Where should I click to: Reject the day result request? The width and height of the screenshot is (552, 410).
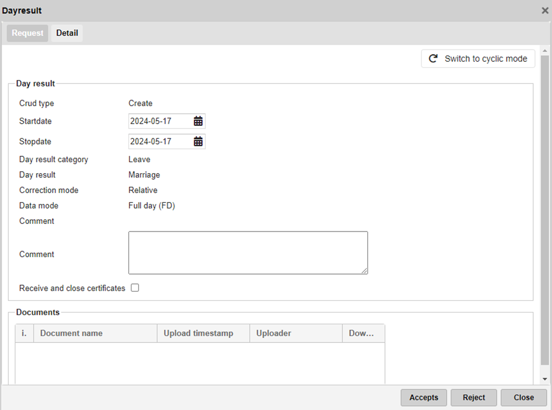point(474,398)
